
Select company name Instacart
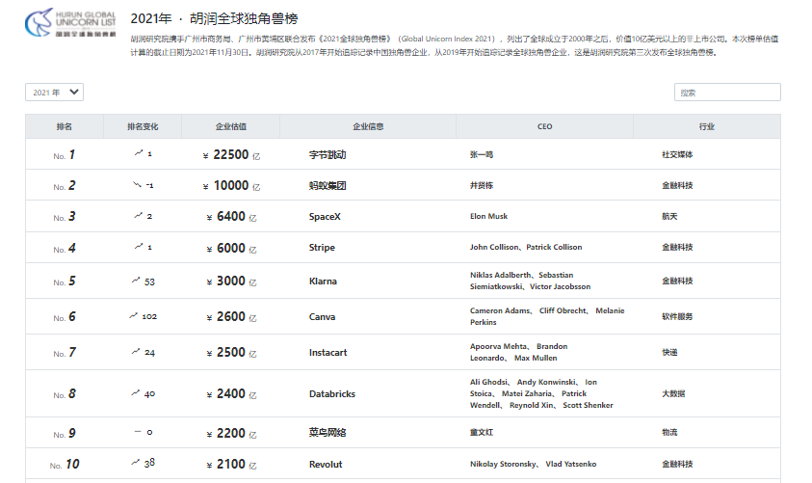pos(327,353)
